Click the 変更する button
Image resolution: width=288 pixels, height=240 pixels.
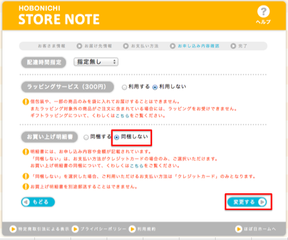247,202
